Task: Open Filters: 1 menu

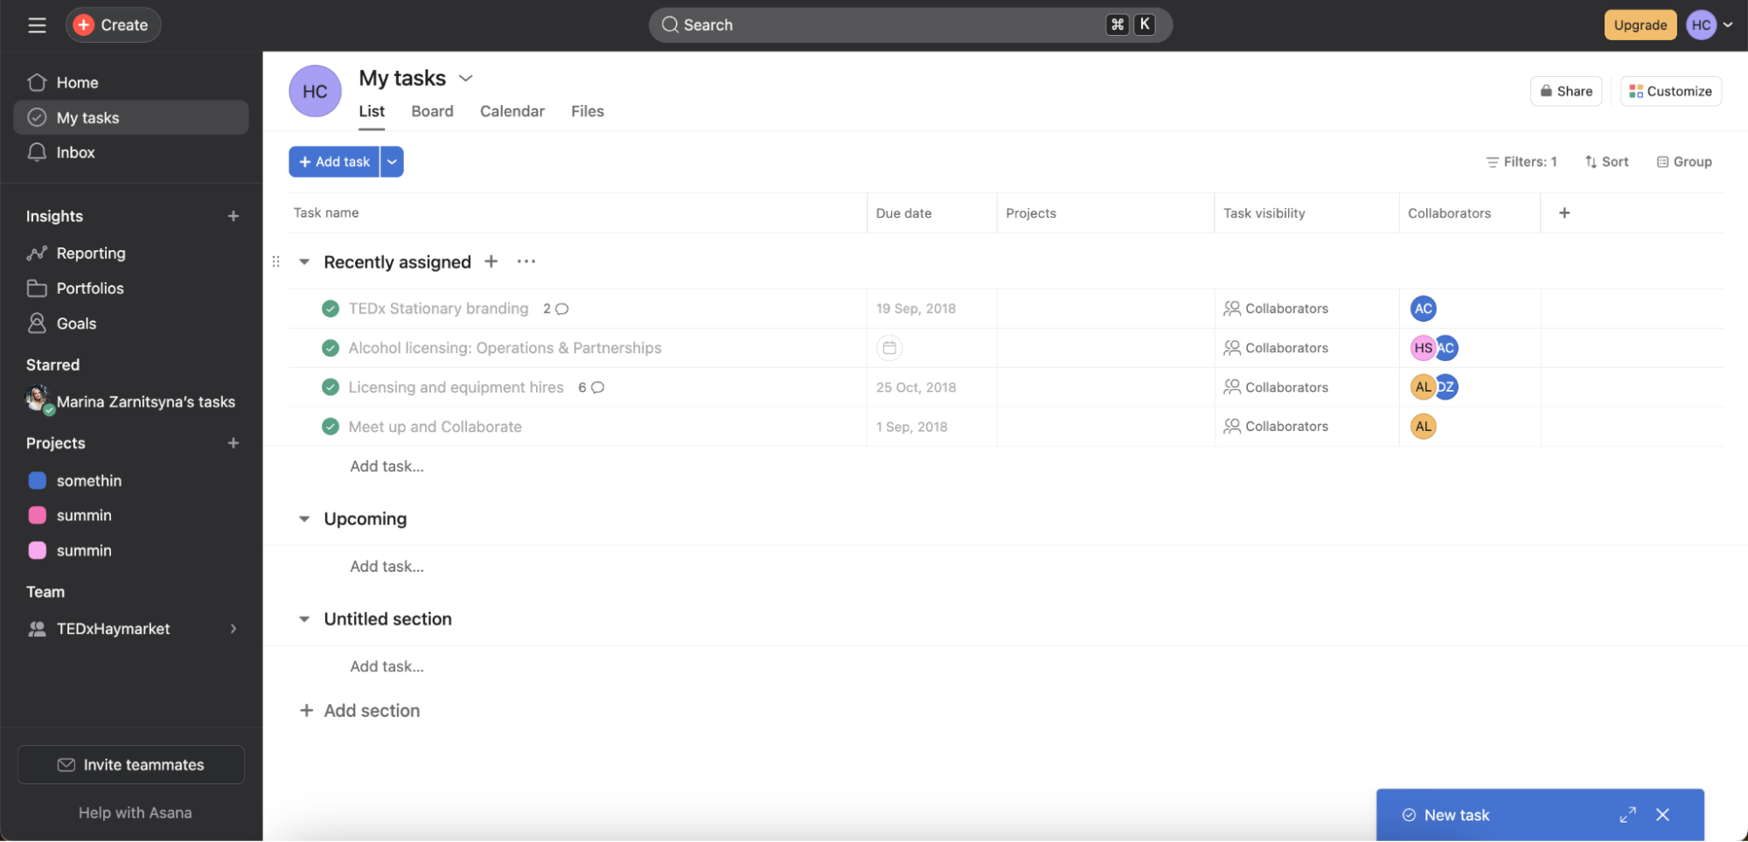Action: coord(1522,162)
